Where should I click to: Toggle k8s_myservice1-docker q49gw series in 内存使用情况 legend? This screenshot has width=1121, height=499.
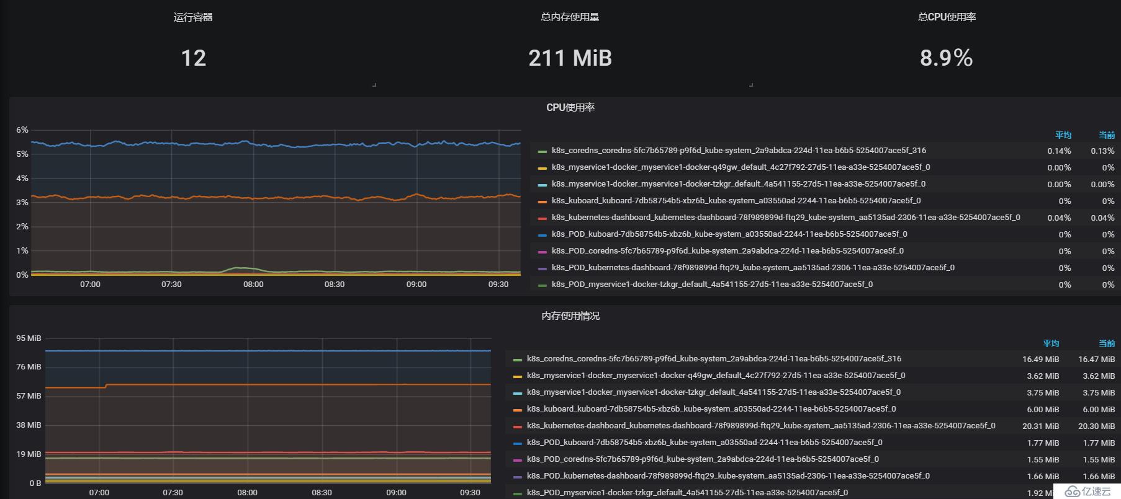716,376
